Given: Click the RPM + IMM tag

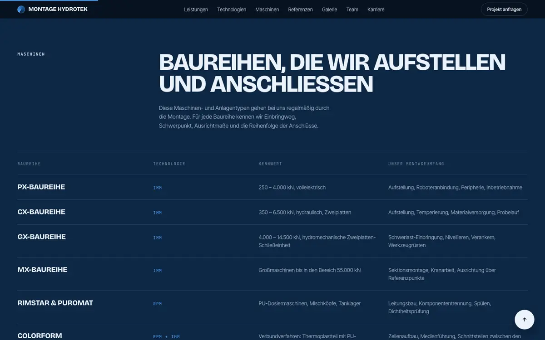Looking at the screenshot, I should pos(167,337).
